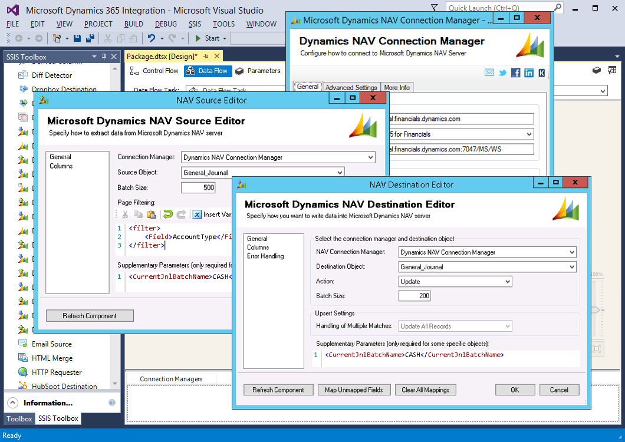This screenshot has height=442, width=625.
Task: Open the Start button dropdown arrow
Action: [x=225, y=39]
